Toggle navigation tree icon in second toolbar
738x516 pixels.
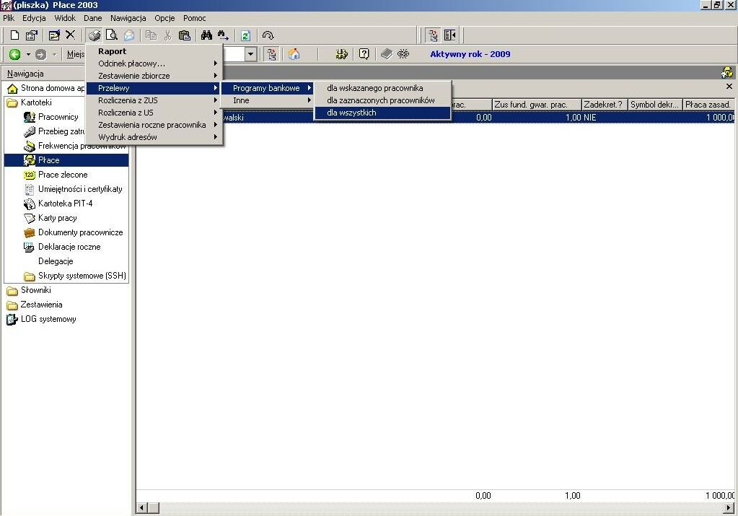(271, 54)
